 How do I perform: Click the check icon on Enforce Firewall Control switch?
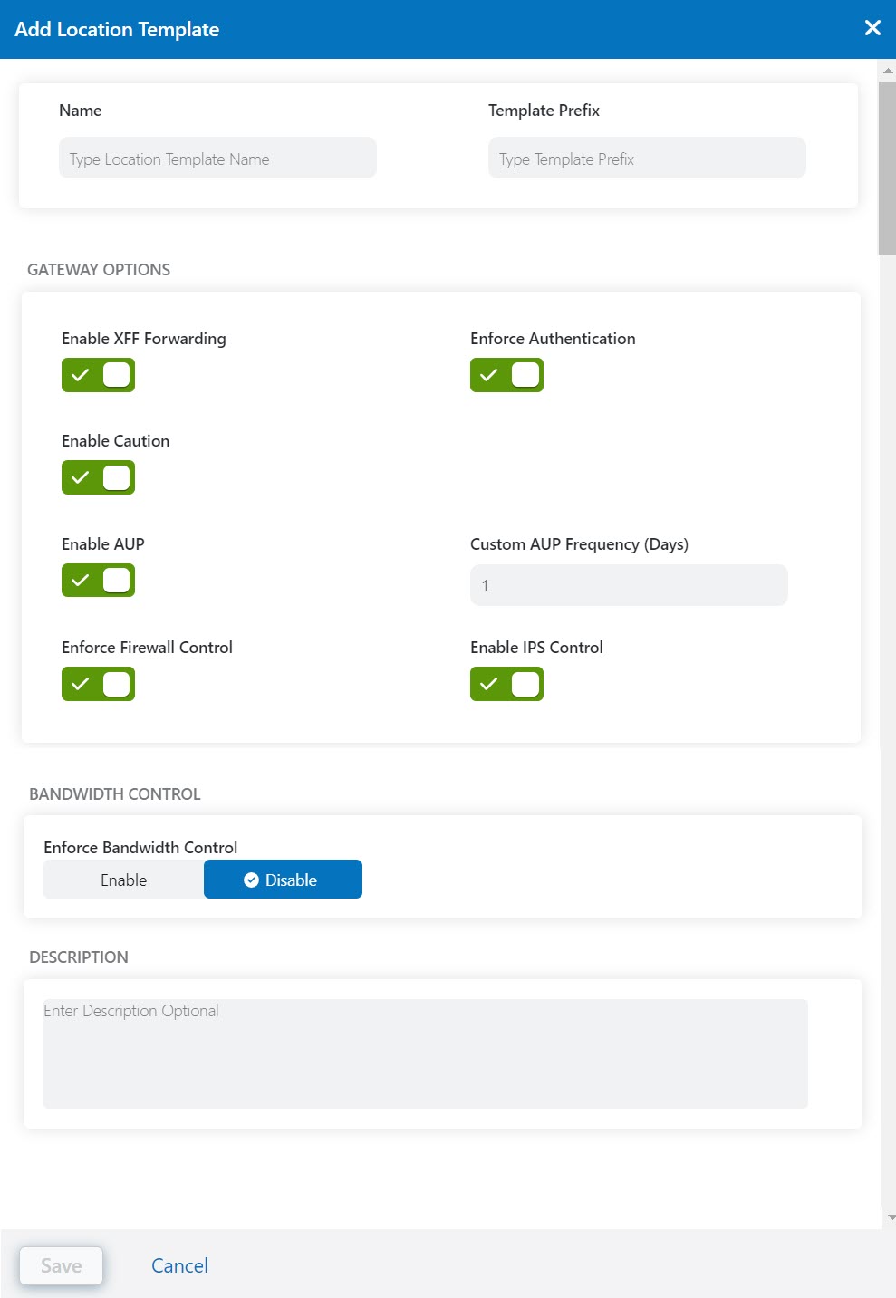tap(81, 684)
